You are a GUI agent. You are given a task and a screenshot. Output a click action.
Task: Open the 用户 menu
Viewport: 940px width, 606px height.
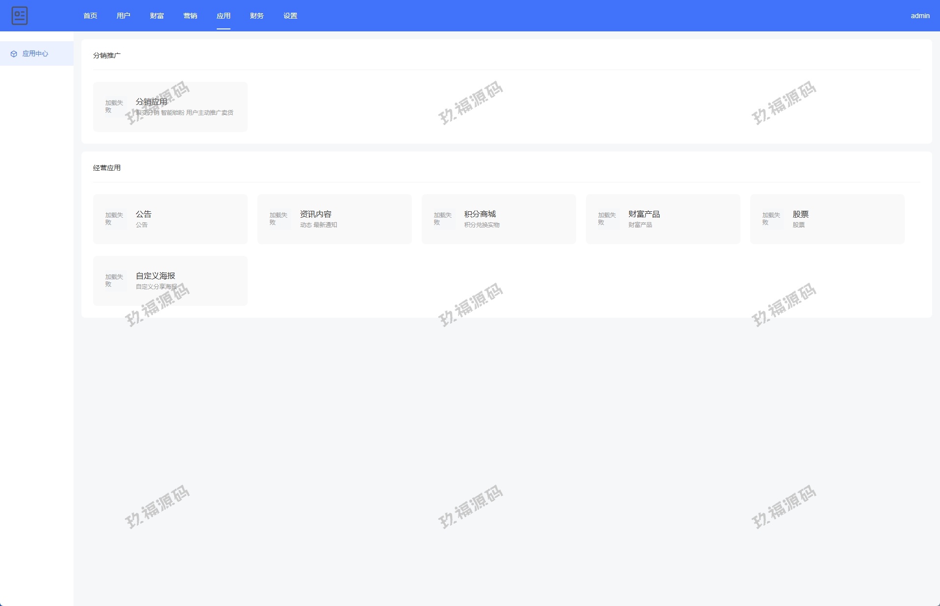tap(124, 16)
